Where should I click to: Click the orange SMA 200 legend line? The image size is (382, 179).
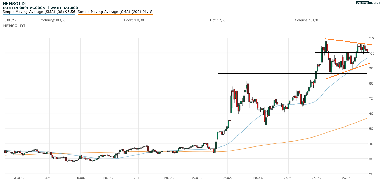115,15
